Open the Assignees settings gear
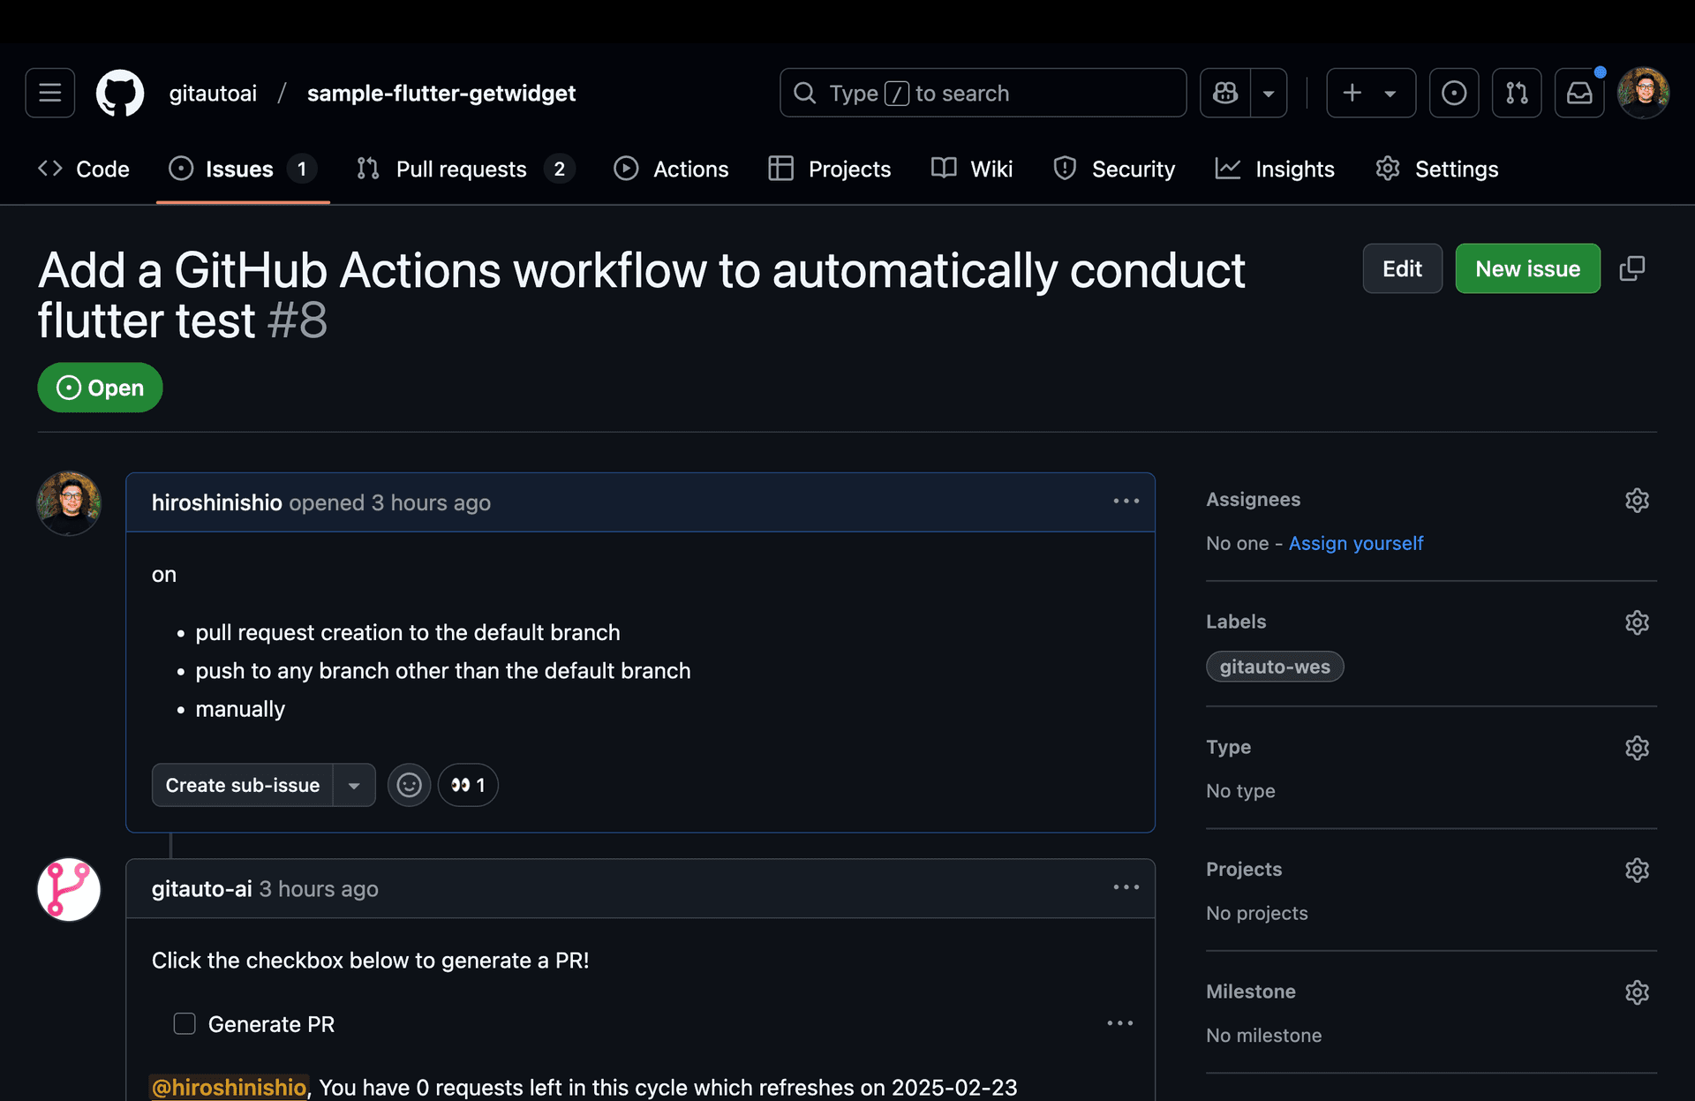Image resolution: width=1695 pixels, height=1101 pixels. coord(1637,500)
